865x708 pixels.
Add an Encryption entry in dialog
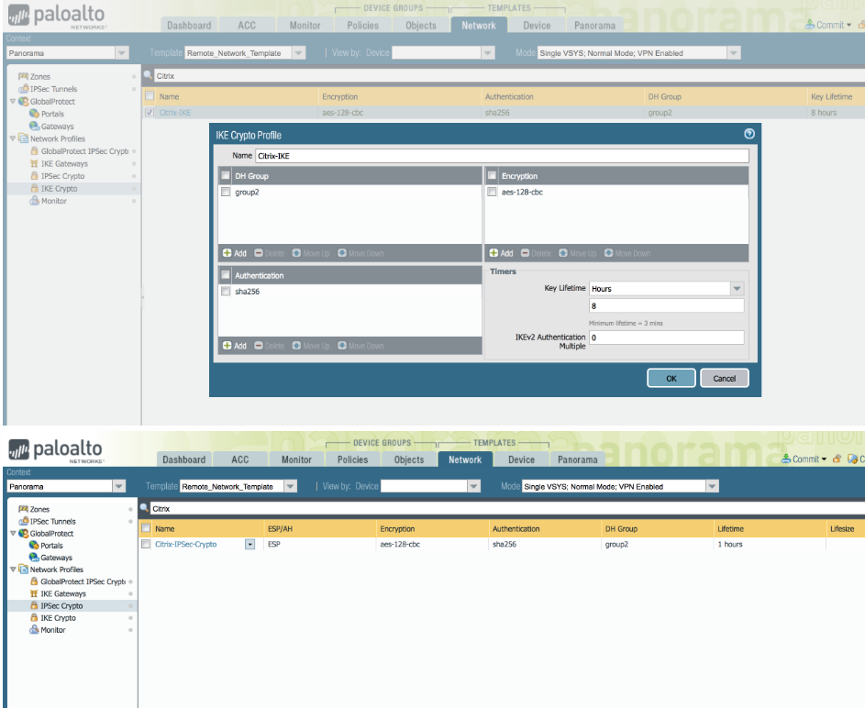tap(501, 253)
